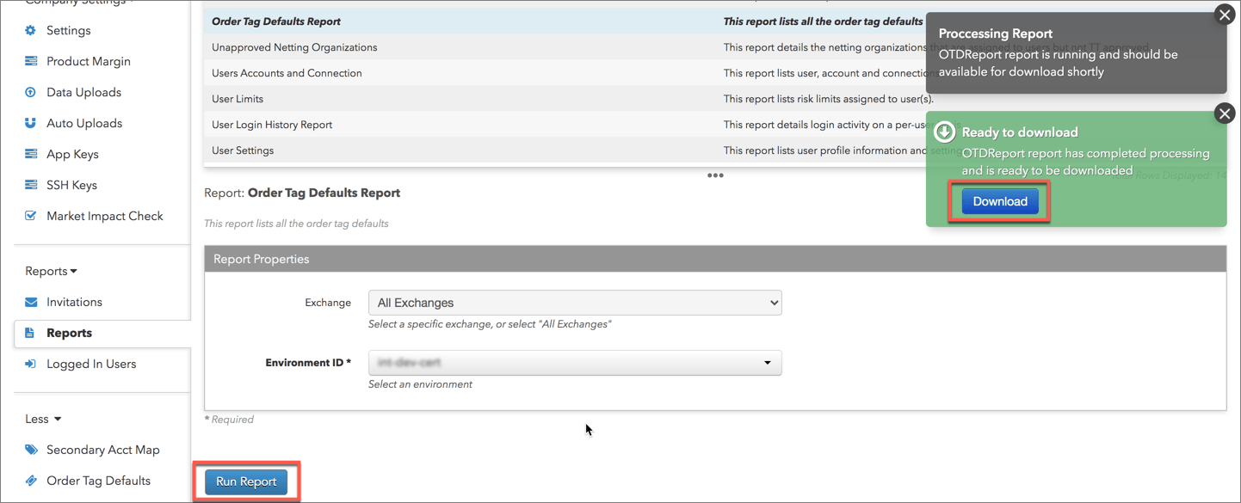This screenshot has height=503, width=1241.
Task: Open Market Impact Check
Action: 105,216
